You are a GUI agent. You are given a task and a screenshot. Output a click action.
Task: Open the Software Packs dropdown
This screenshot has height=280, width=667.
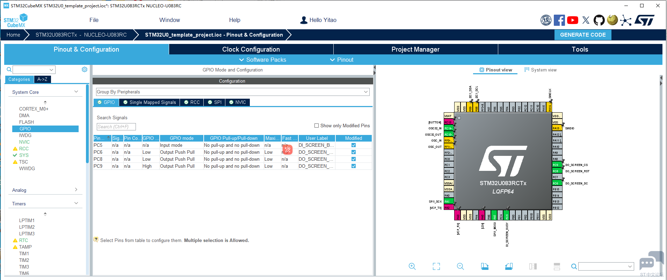point(262,60)
